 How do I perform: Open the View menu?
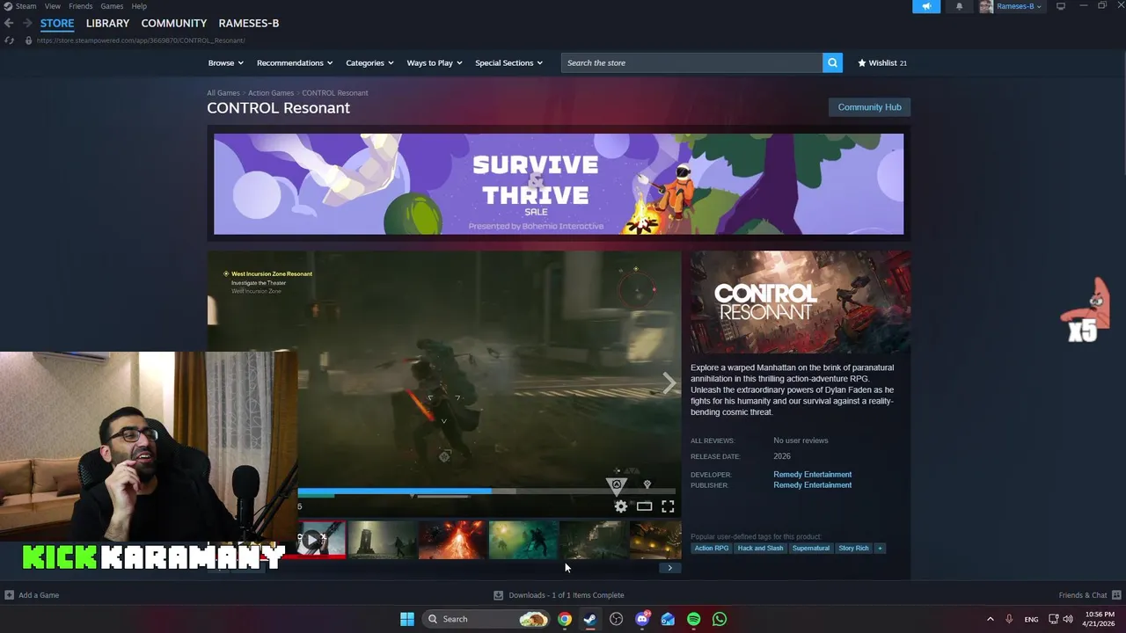pyautogui.click(x=53, y=6)
